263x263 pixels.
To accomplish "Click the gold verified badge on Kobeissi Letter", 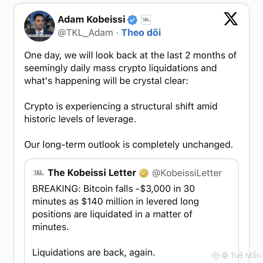I will (144, 173).
